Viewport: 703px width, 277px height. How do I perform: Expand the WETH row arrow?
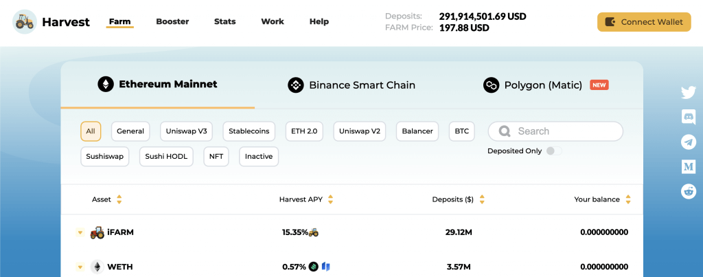tap(80, 267)
